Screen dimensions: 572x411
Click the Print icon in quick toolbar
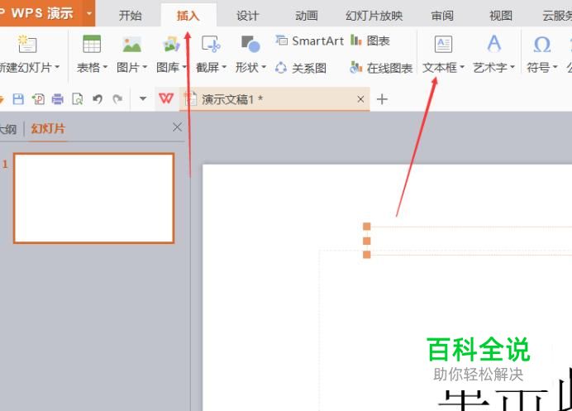[58, 99]
